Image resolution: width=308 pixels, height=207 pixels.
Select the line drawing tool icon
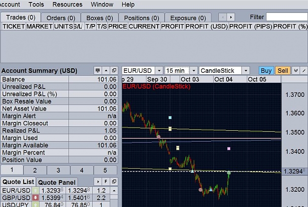[x=304, y=71]
